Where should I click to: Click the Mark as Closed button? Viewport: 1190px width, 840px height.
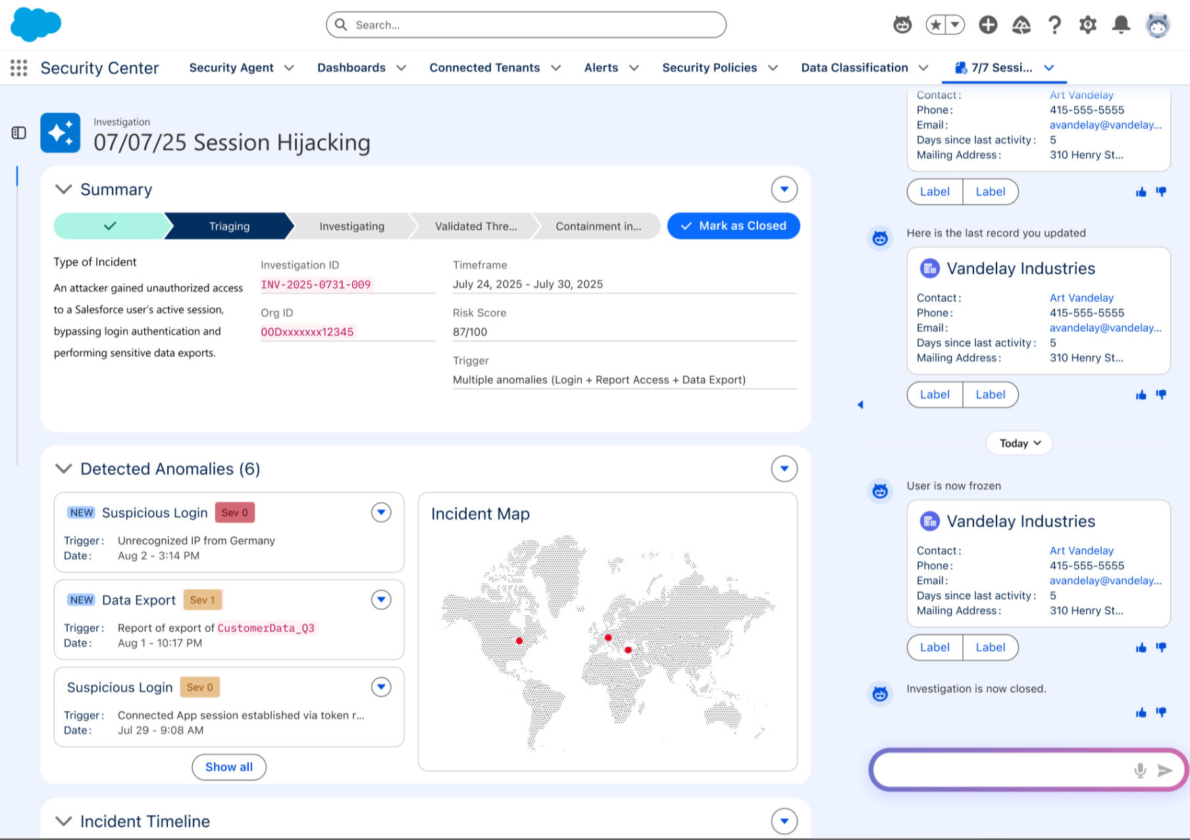pyautogui.click(x=733, y=226)
